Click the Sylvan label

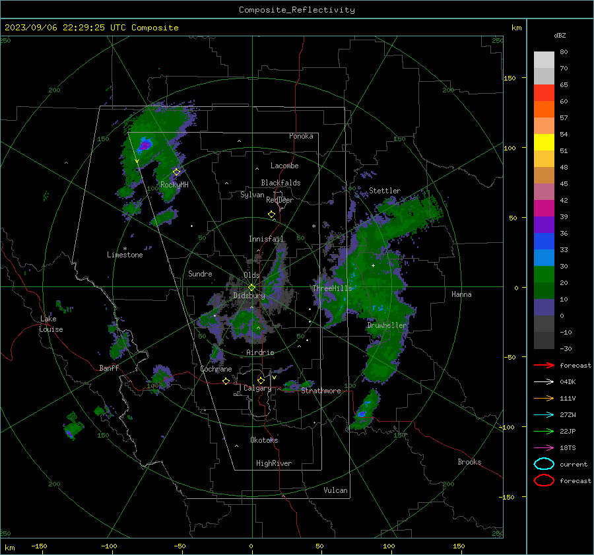tap(252, 195)
